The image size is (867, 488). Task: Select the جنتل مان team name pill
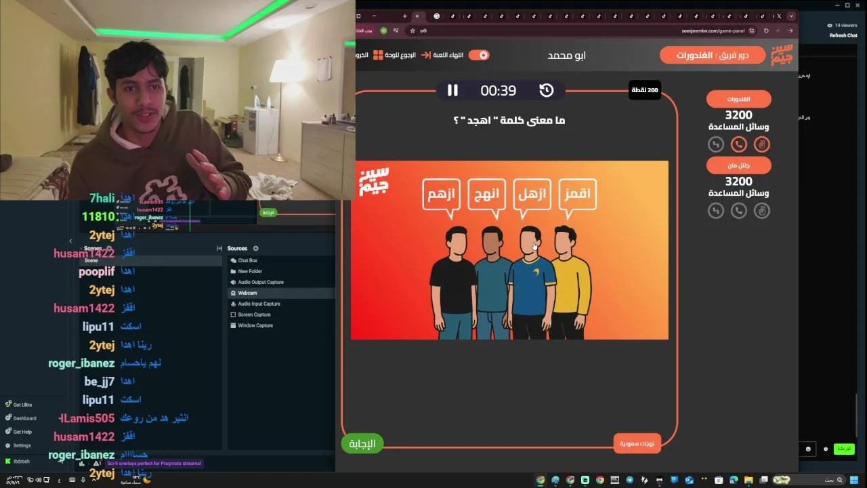point(739,165)
